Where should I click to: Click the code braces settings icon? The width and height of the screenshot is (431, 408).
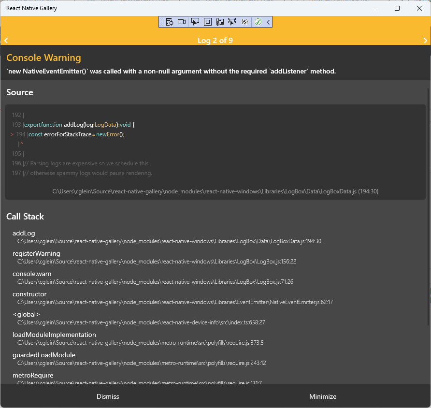pyautogui.click(x=244, y=22)
